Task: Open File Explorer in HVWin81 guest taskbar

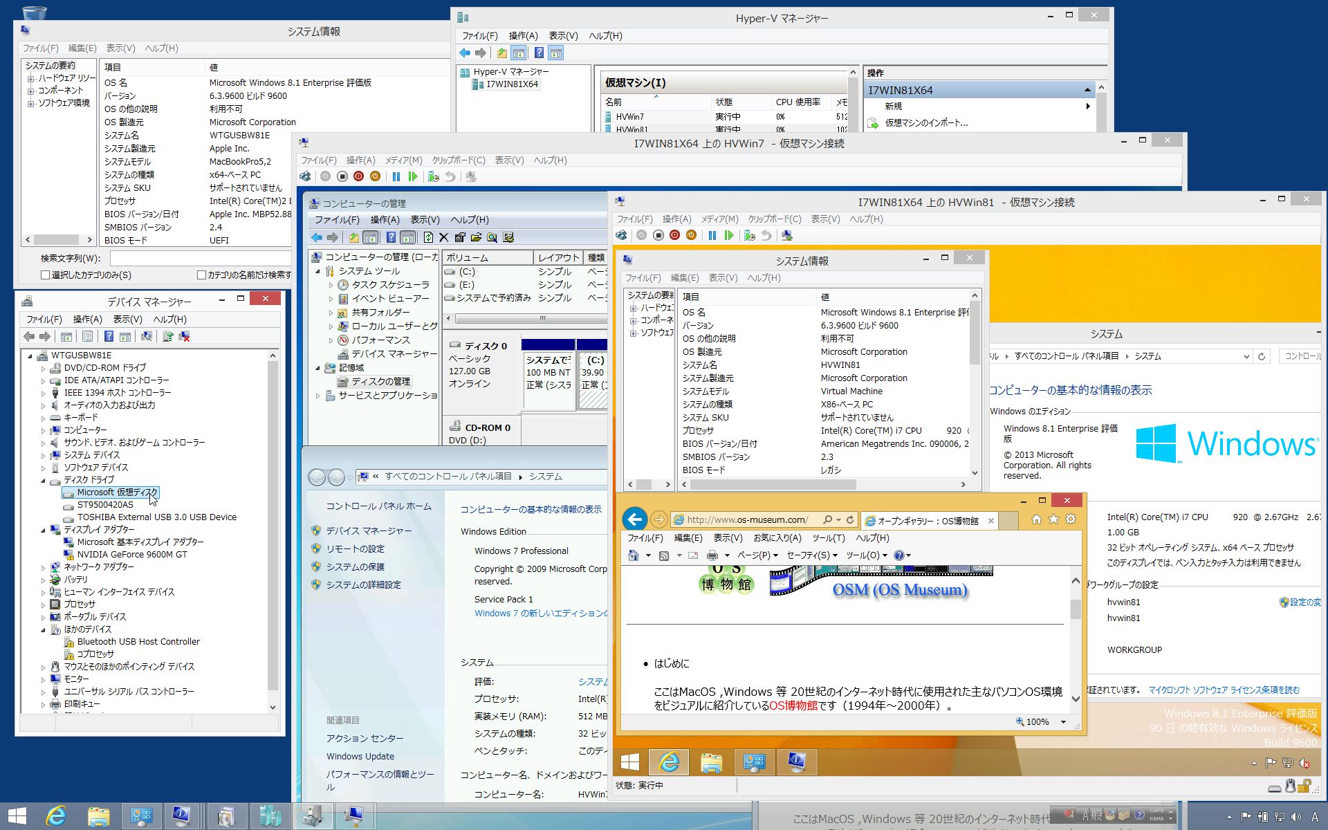Action: click(x=711, y=762)
